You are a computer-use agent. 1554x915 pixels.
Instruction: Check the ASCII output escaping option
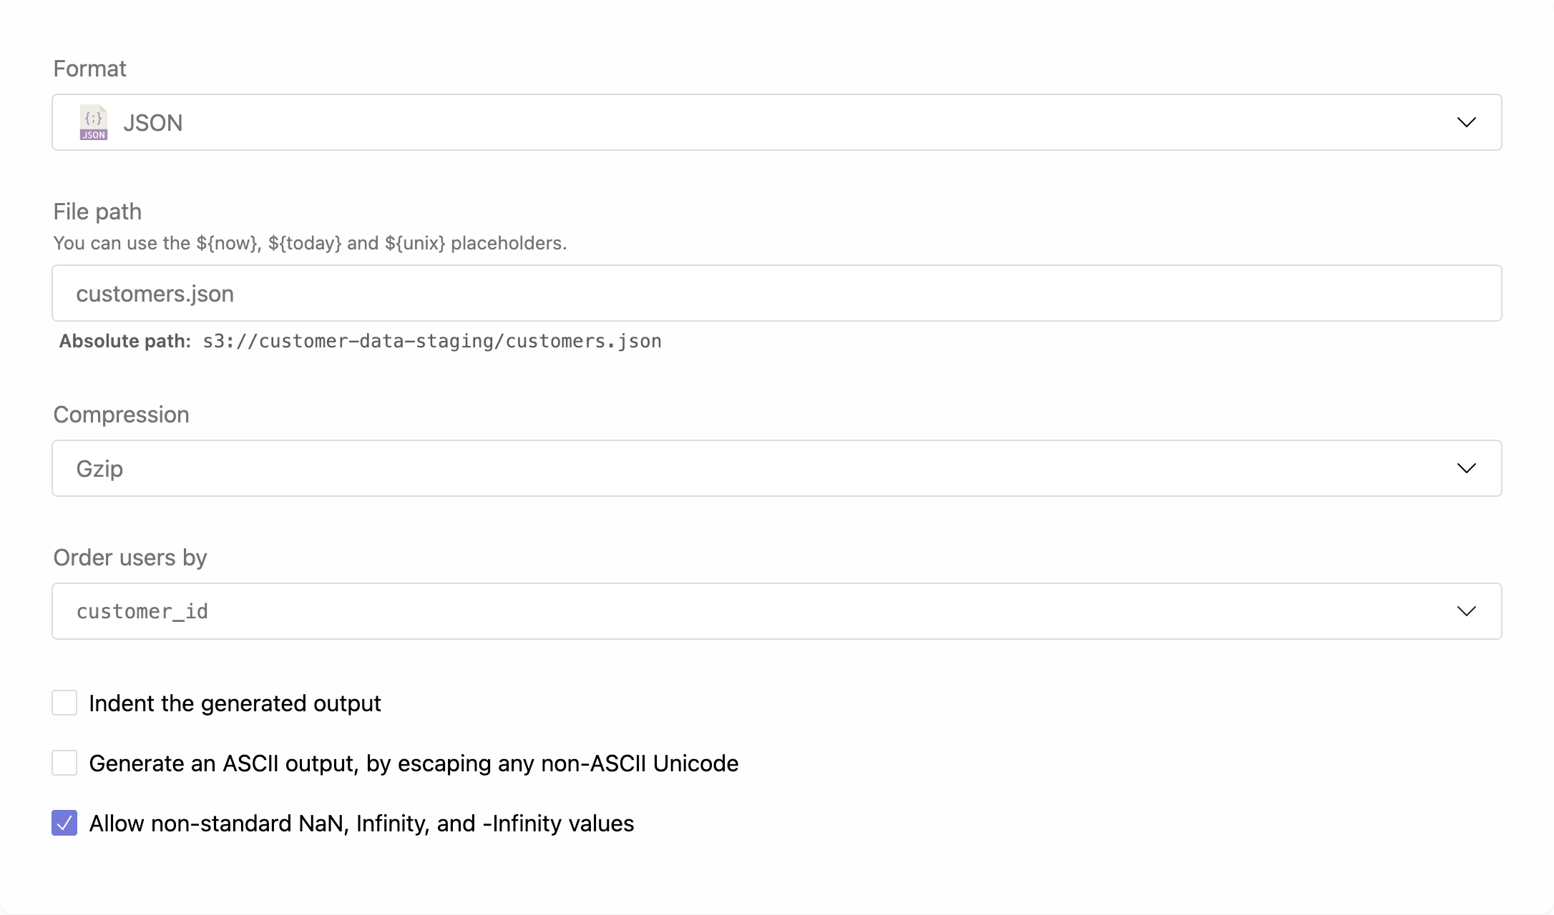pyautogui.click(x=64, y=763)
